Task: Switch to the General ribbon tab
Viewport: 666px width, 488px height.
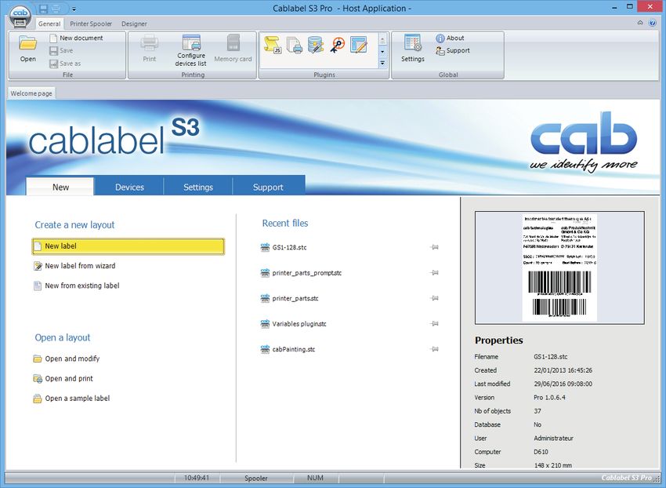Action: [49, 24]
